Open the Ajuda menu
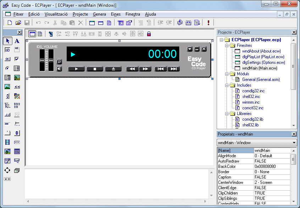Screen dimensions: 300x208 (150, 14)
